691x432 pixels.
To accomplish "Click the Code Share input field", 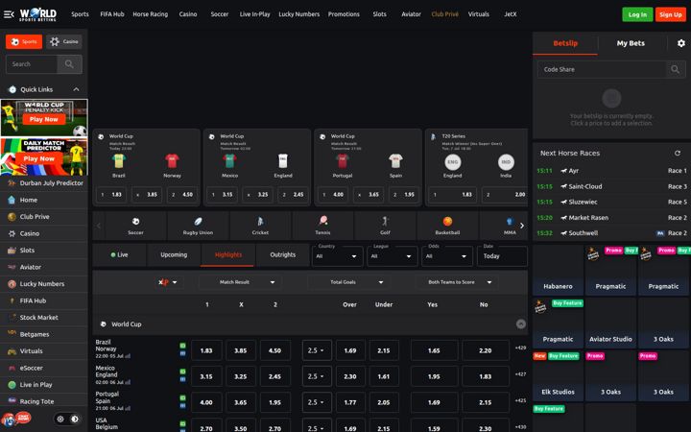I will [x=602, y=69].
